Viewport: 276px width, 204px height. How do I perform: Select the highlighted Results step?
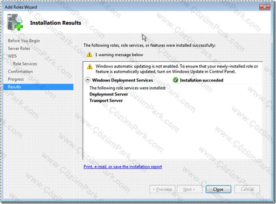click(x=38, y=87)
